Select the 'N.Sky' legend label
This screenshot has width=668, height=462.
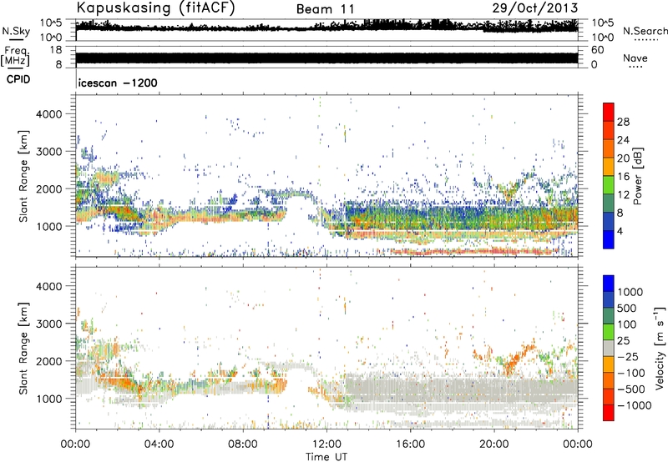click(x=16, y=31)
